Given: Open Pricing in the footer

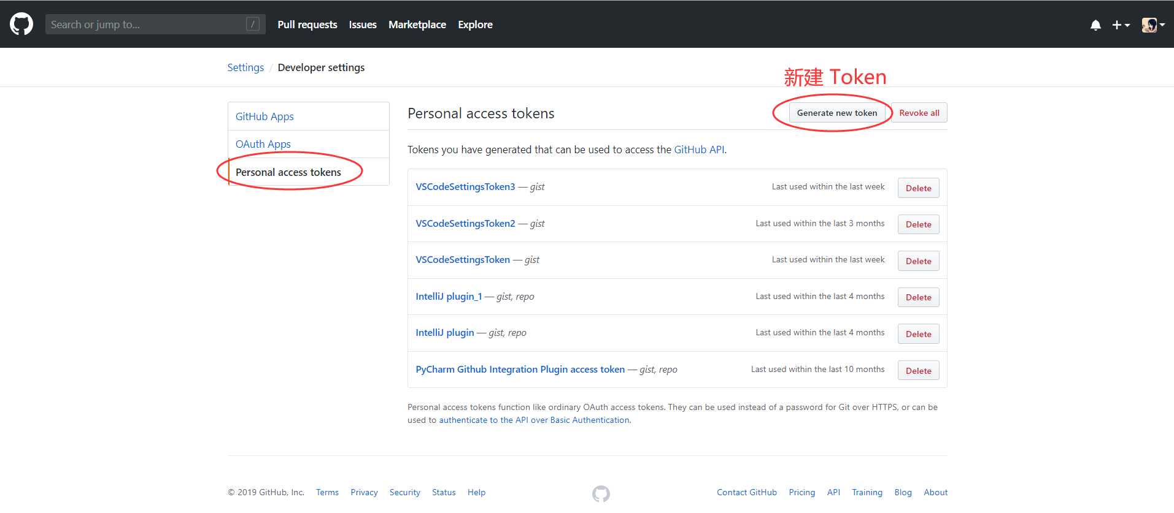Looking at the screenshot, I should [802, 492].
